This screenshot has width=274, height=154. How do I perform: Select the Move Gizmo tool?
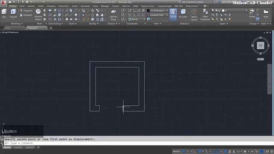point(194,15)
